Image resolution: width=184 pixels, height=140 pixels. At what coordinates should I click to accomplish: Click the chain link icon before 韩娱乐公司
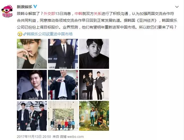pyautogui.click(x=25, y=34)
